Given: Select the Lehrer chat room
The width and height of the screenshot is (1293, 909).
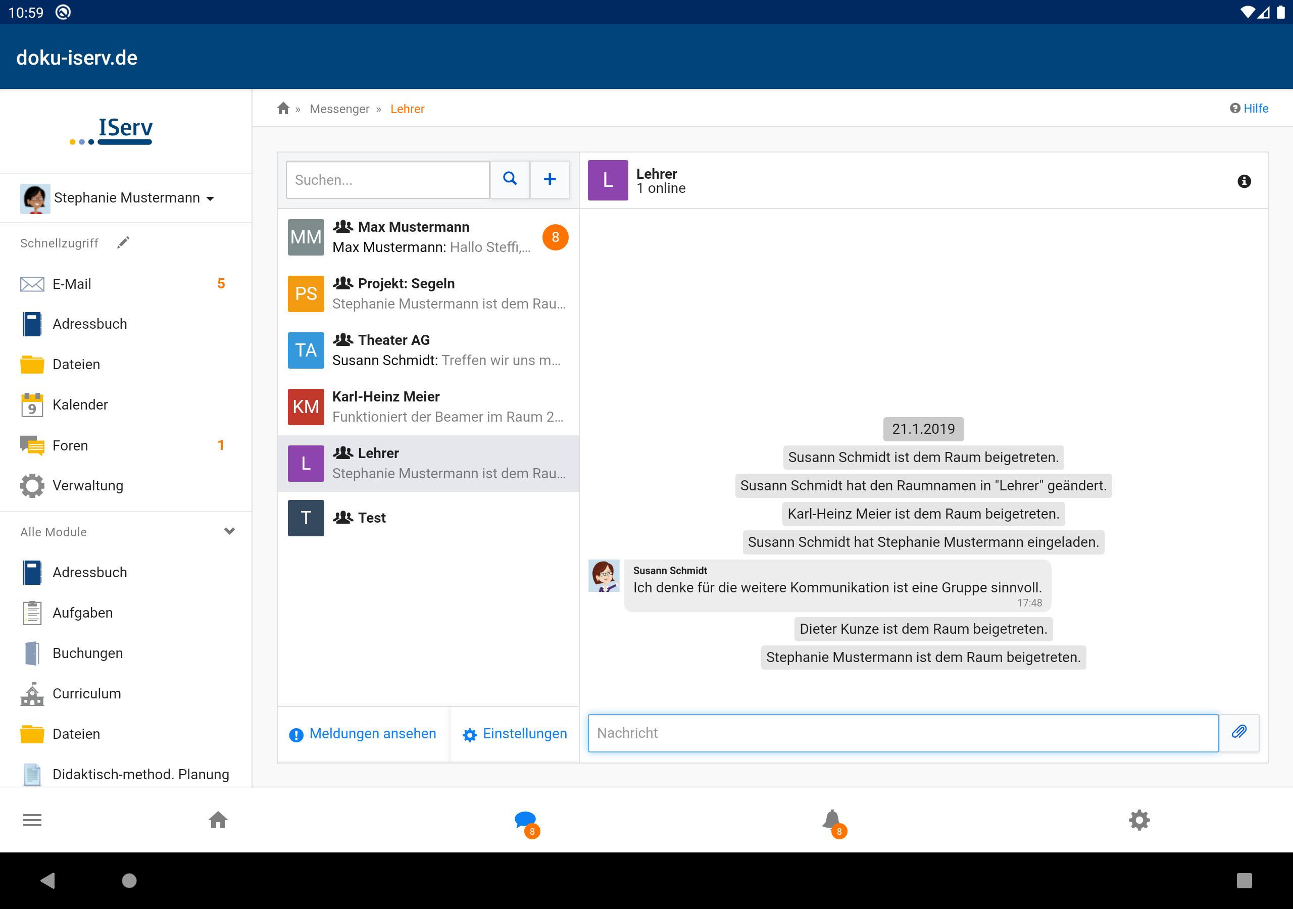Looking at the screenshot, I should click(x=428, y=464).
